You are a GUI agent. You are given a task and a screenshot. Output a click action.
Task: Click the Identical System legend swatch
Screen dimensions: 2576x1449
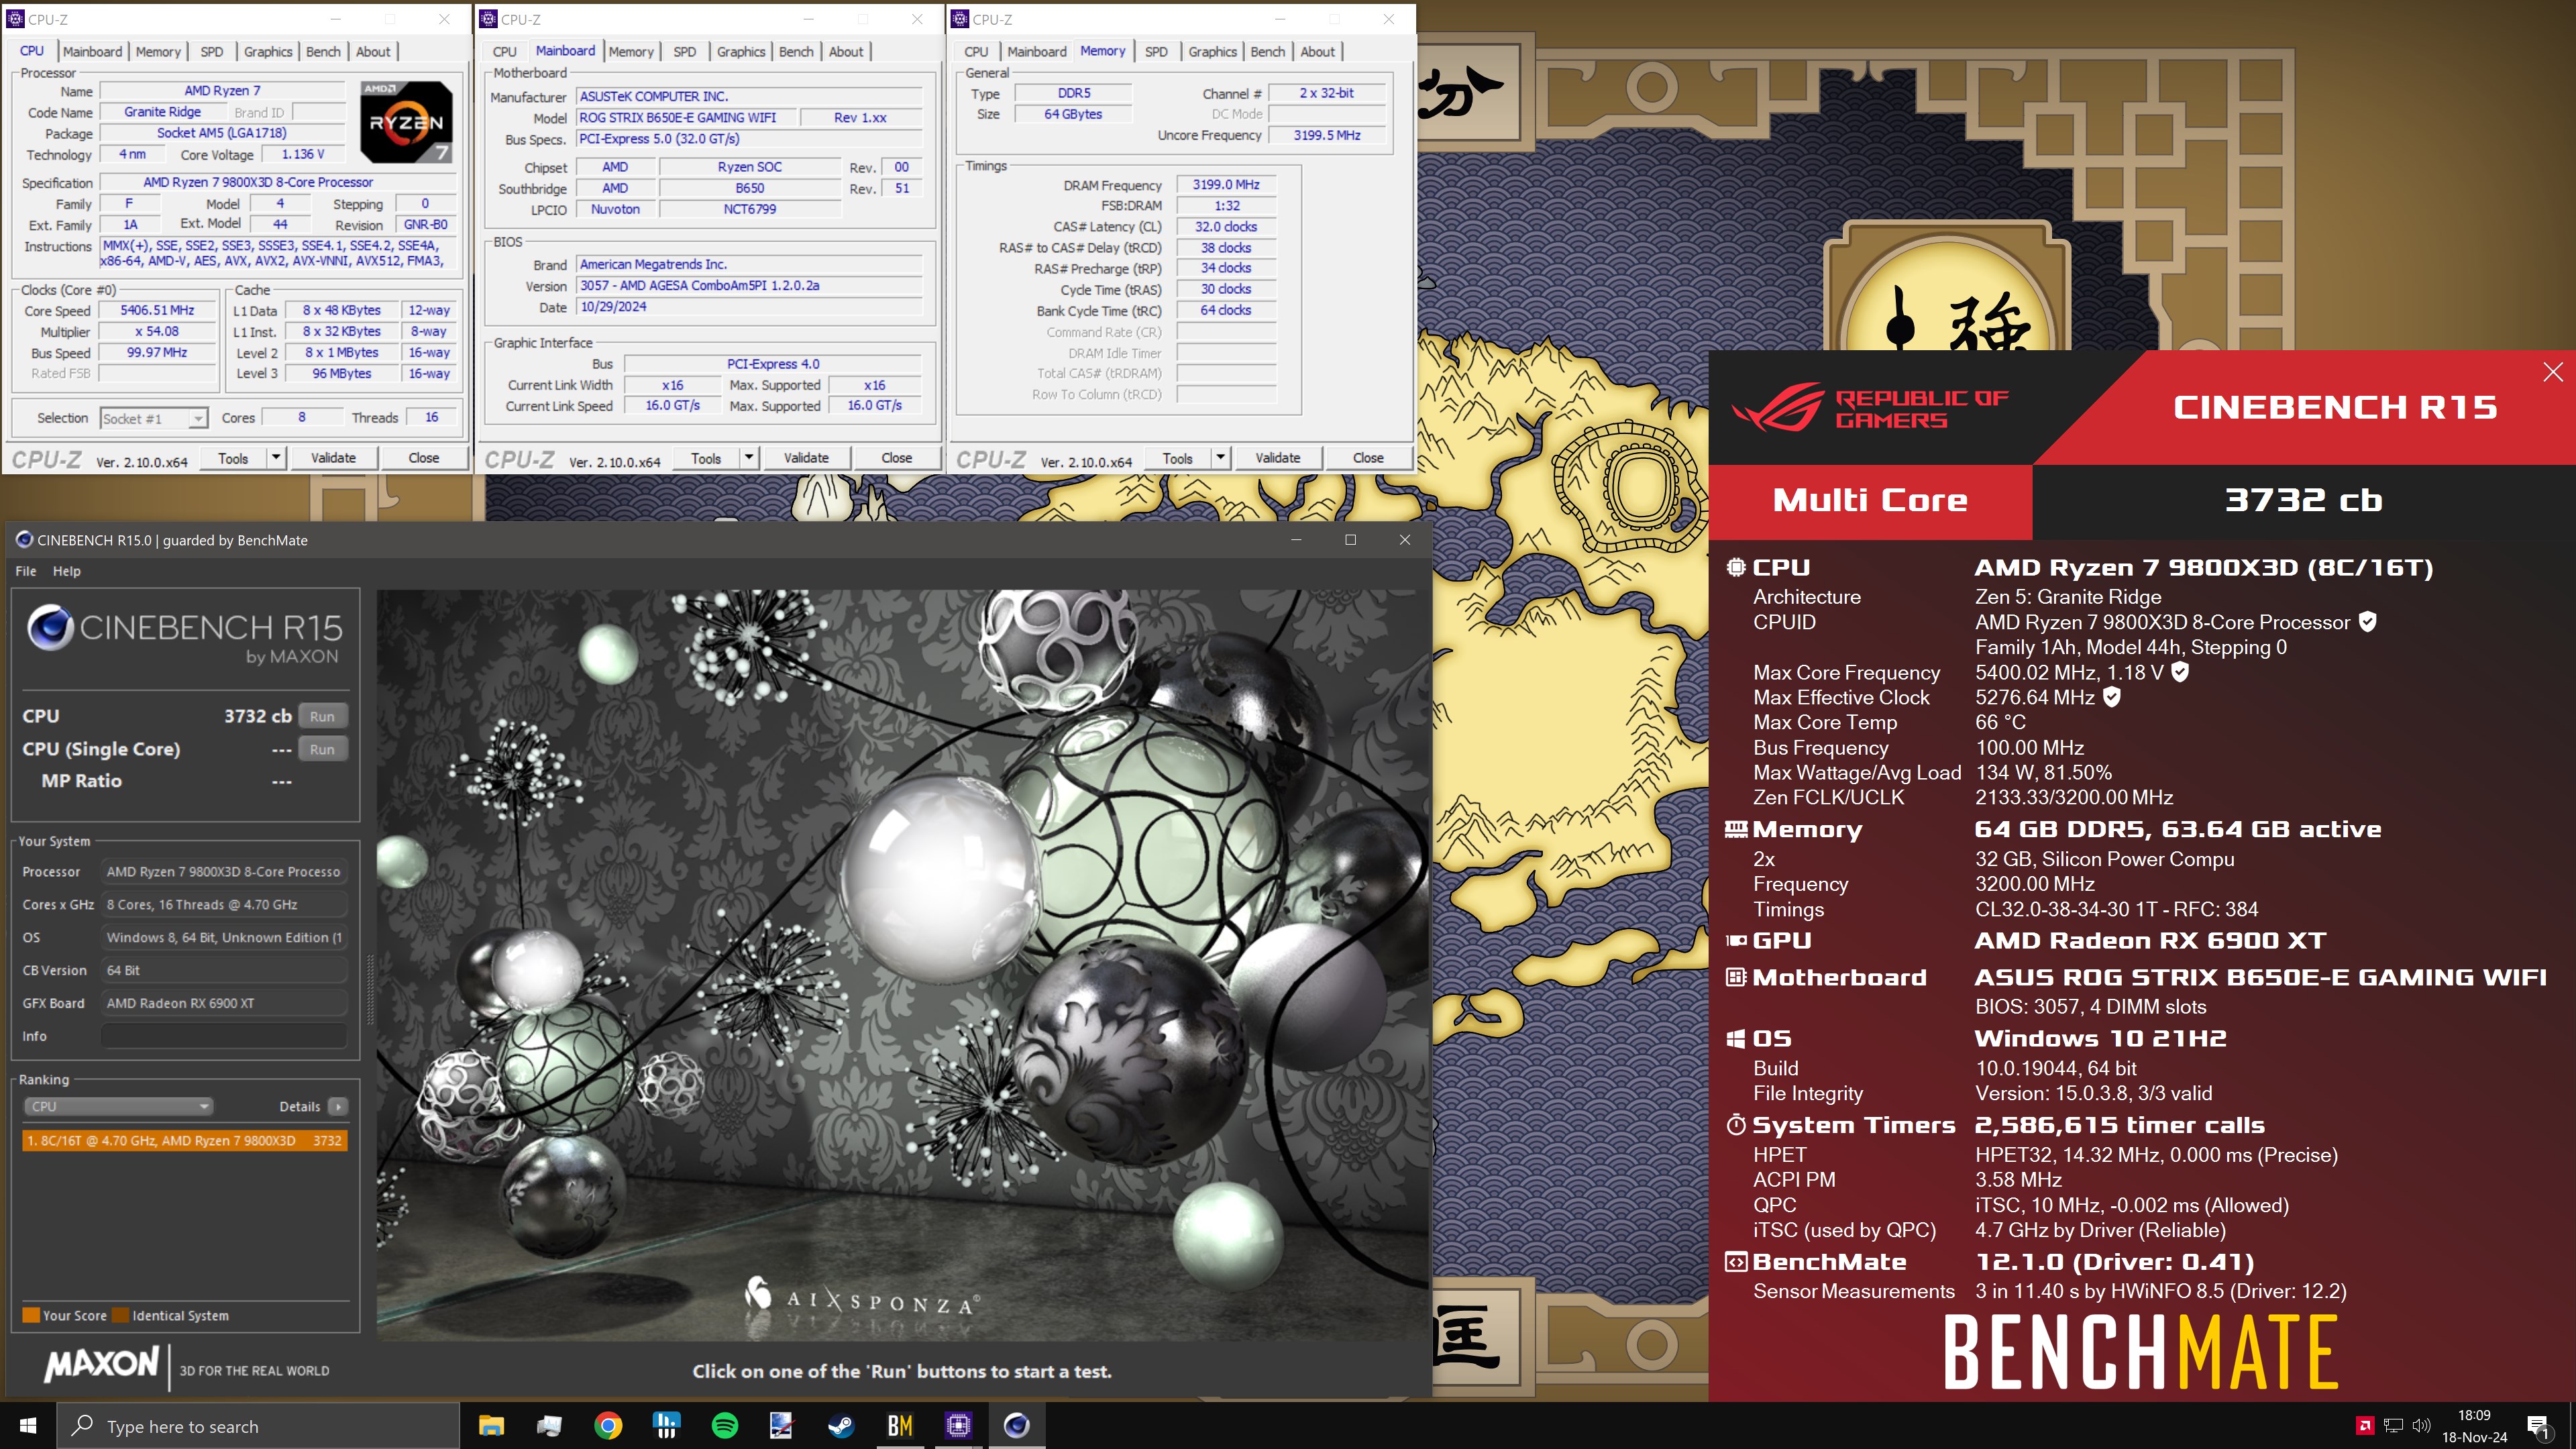[x=121, y=1315]
